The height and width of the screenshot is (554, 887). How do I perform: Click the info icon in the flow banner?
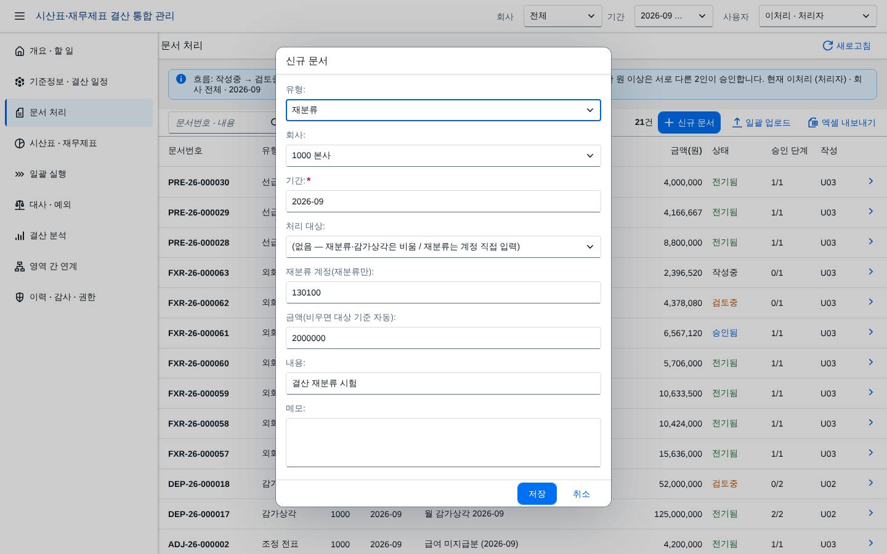click(181, 79)
